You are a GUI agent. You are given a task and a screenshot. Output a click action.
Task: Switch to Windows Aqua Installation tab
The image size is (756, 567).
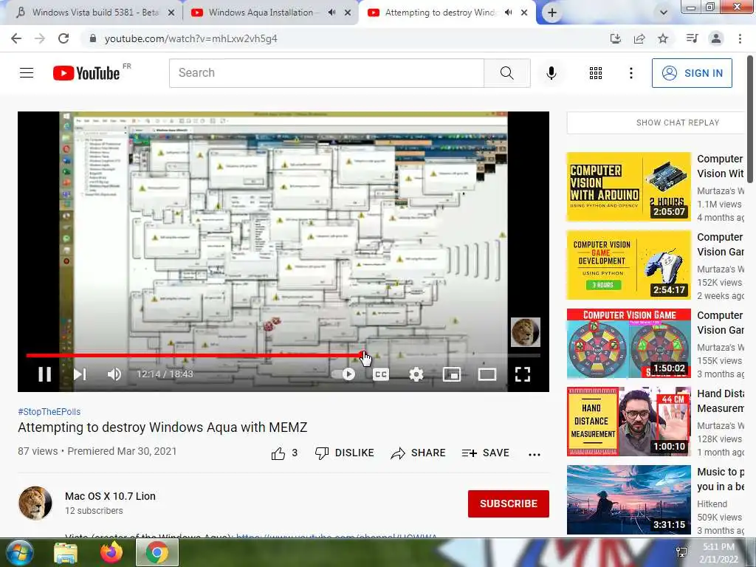[x=261, y=13]
